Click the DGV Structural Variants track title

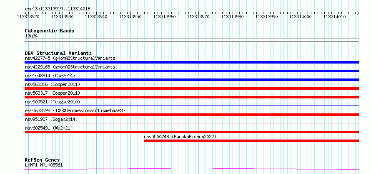click(58, 53)
